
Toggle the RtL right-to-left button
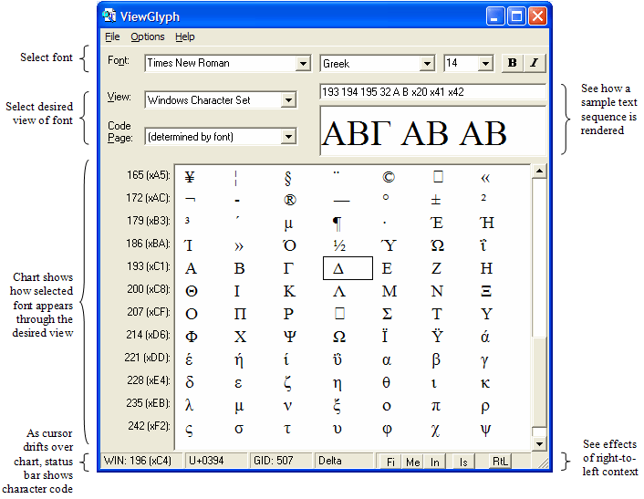click(x=500, y=462)
